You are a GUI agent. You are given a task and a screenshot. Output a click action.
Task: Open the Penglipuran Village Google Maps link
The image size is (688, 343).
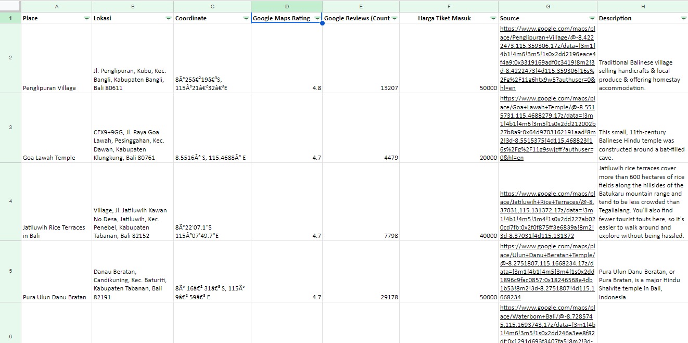(x=547, y=58)
